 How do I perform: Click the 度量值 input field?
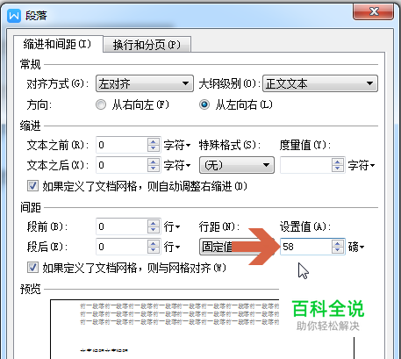tap(306, 165)
